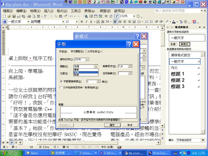Click the Print icon in toolbar
Image resolution: width=208 pixels, height=156 pixels.
pyautogui.click(x=29, y=16)
